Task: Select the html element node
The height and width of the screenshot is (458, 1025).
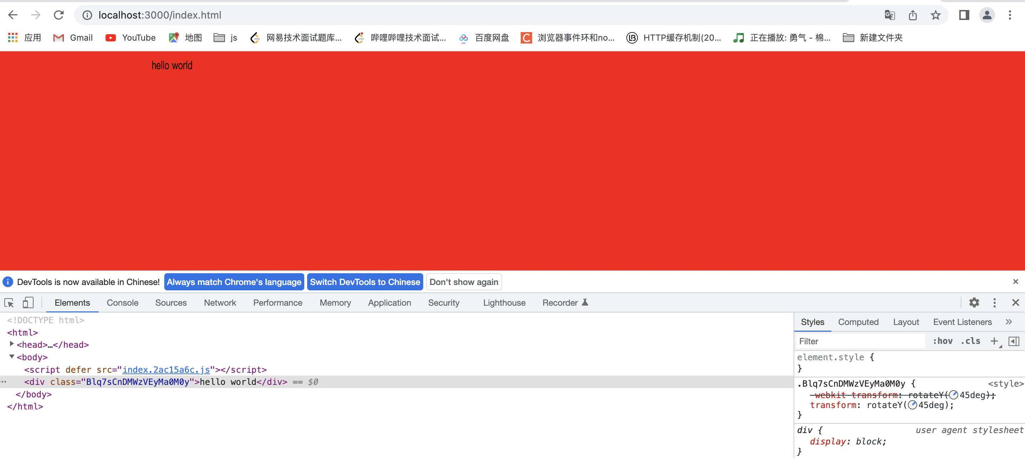Action: click(22, 332)
